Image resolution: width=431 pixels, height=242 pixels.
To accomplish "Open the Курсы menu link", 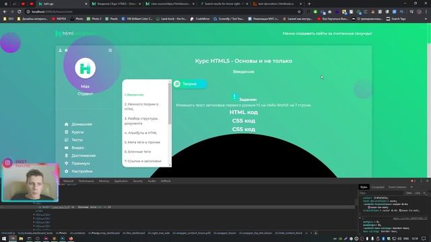I will (x=77, y=132).
